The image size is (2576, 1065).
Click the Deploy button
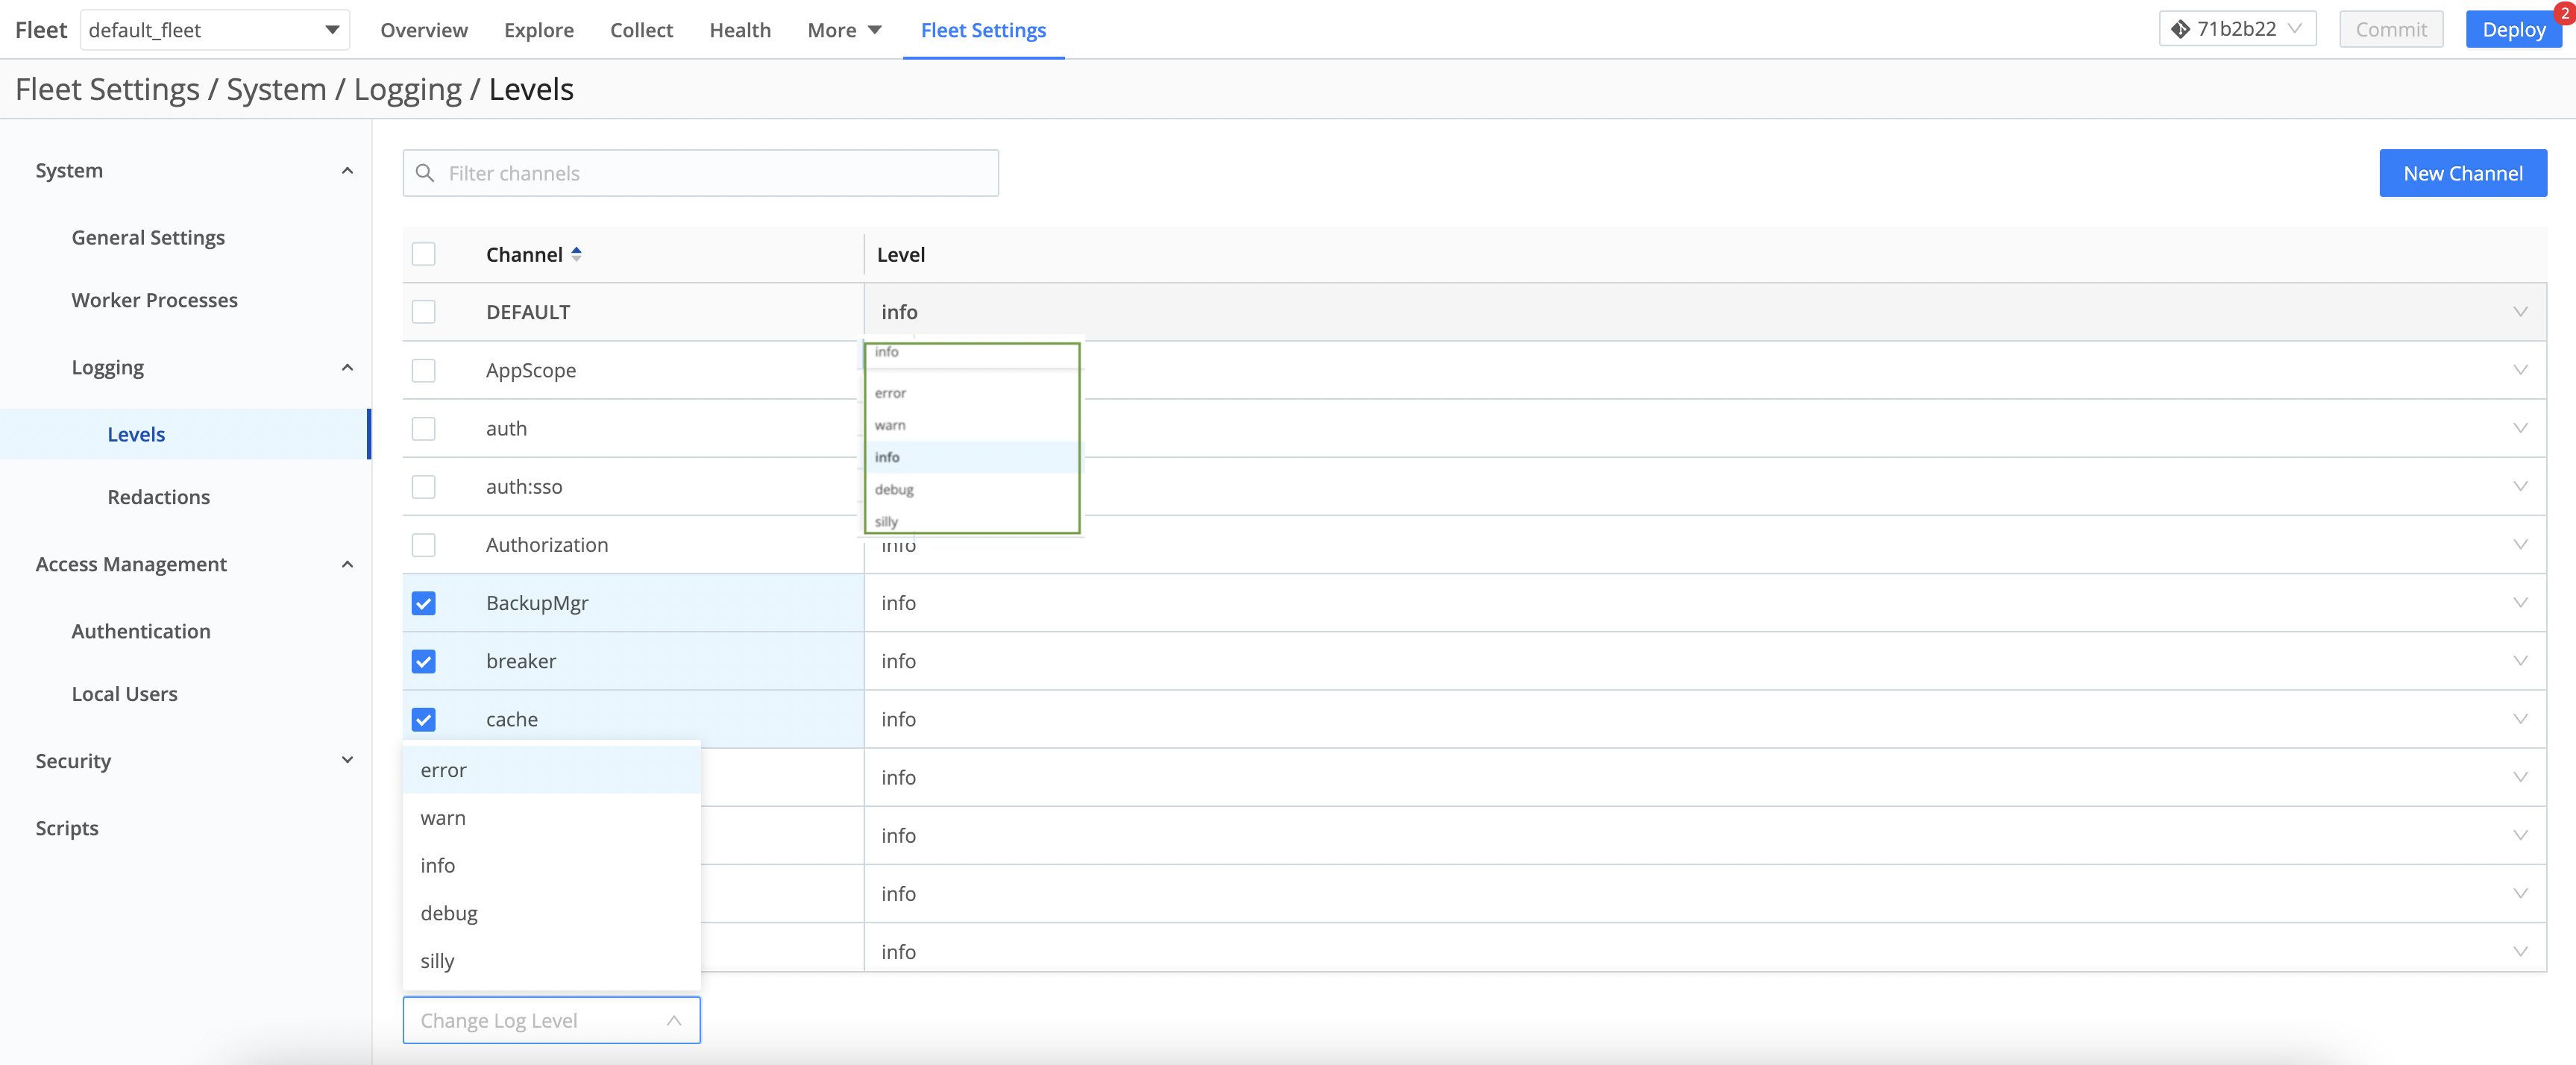(x=2513, y=29)
